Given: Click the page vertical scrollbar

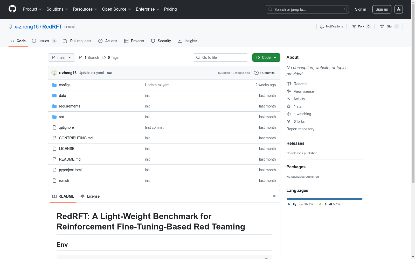Looking at the screenshot, I should tap(413, 93).
